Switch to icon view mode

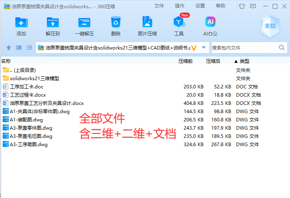pos(19,48)
